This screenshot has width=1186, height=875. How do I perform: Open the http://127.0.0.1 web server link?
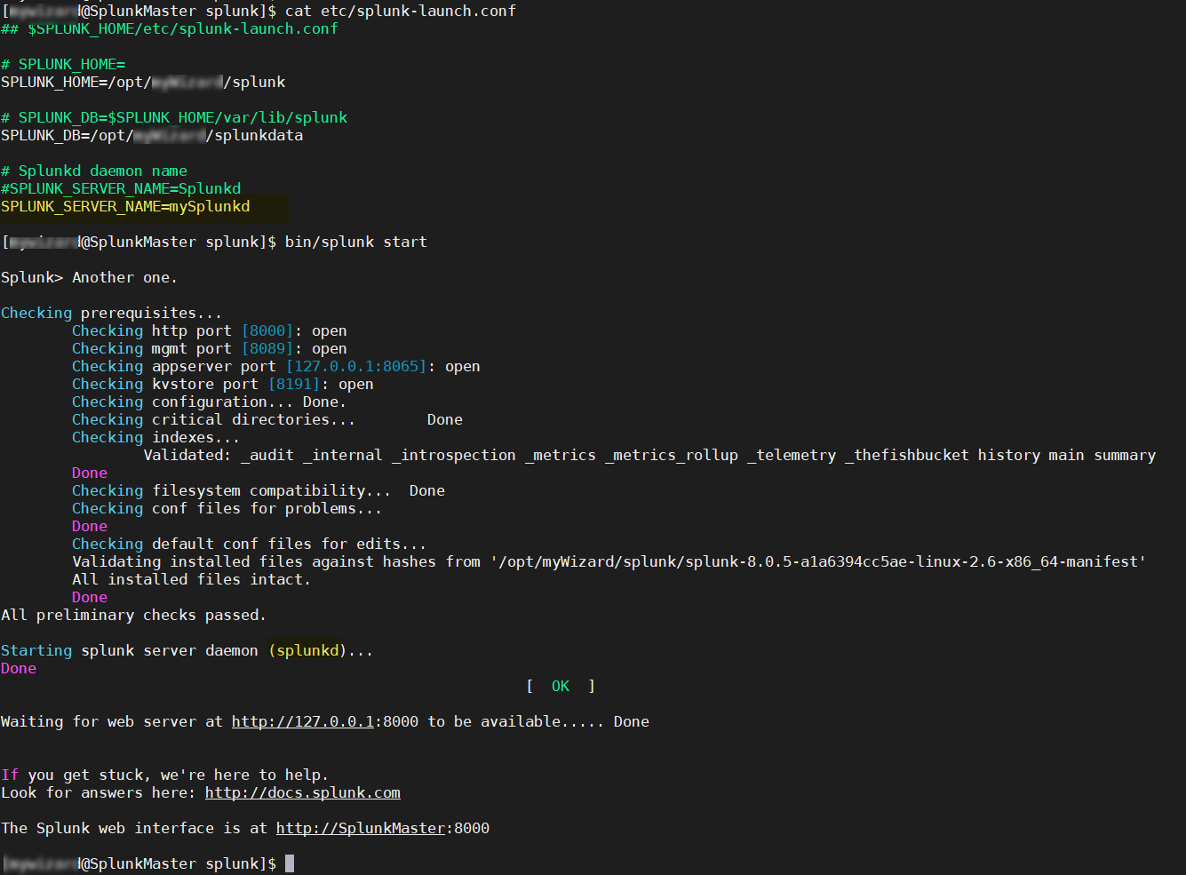click(x=303, y=721)
